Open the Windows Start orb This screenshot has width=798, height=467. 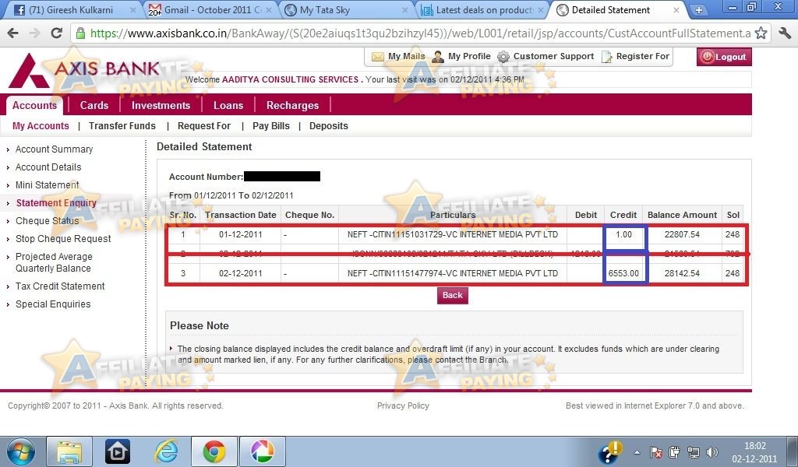tap(21, 451)
